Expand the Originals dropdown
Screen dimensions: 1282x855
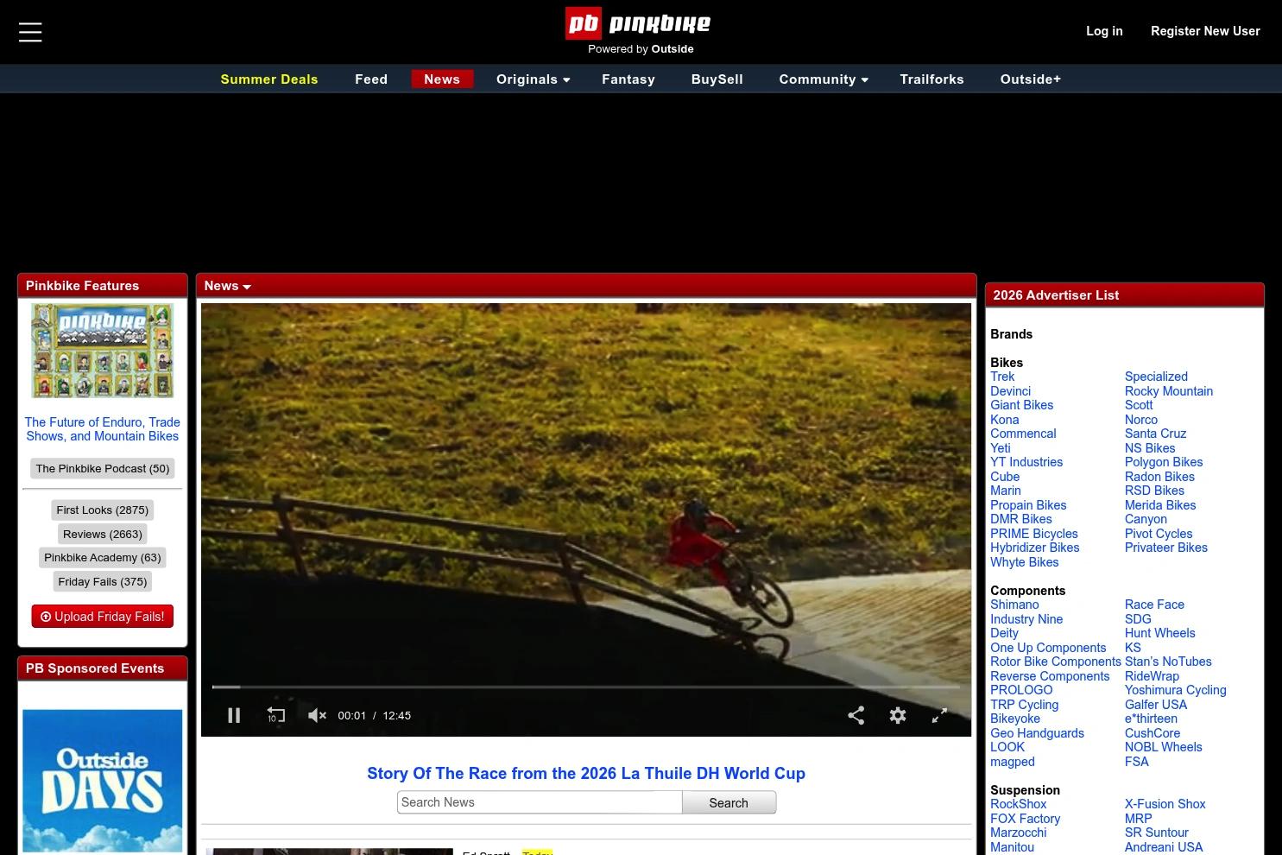tap(533, 79)
